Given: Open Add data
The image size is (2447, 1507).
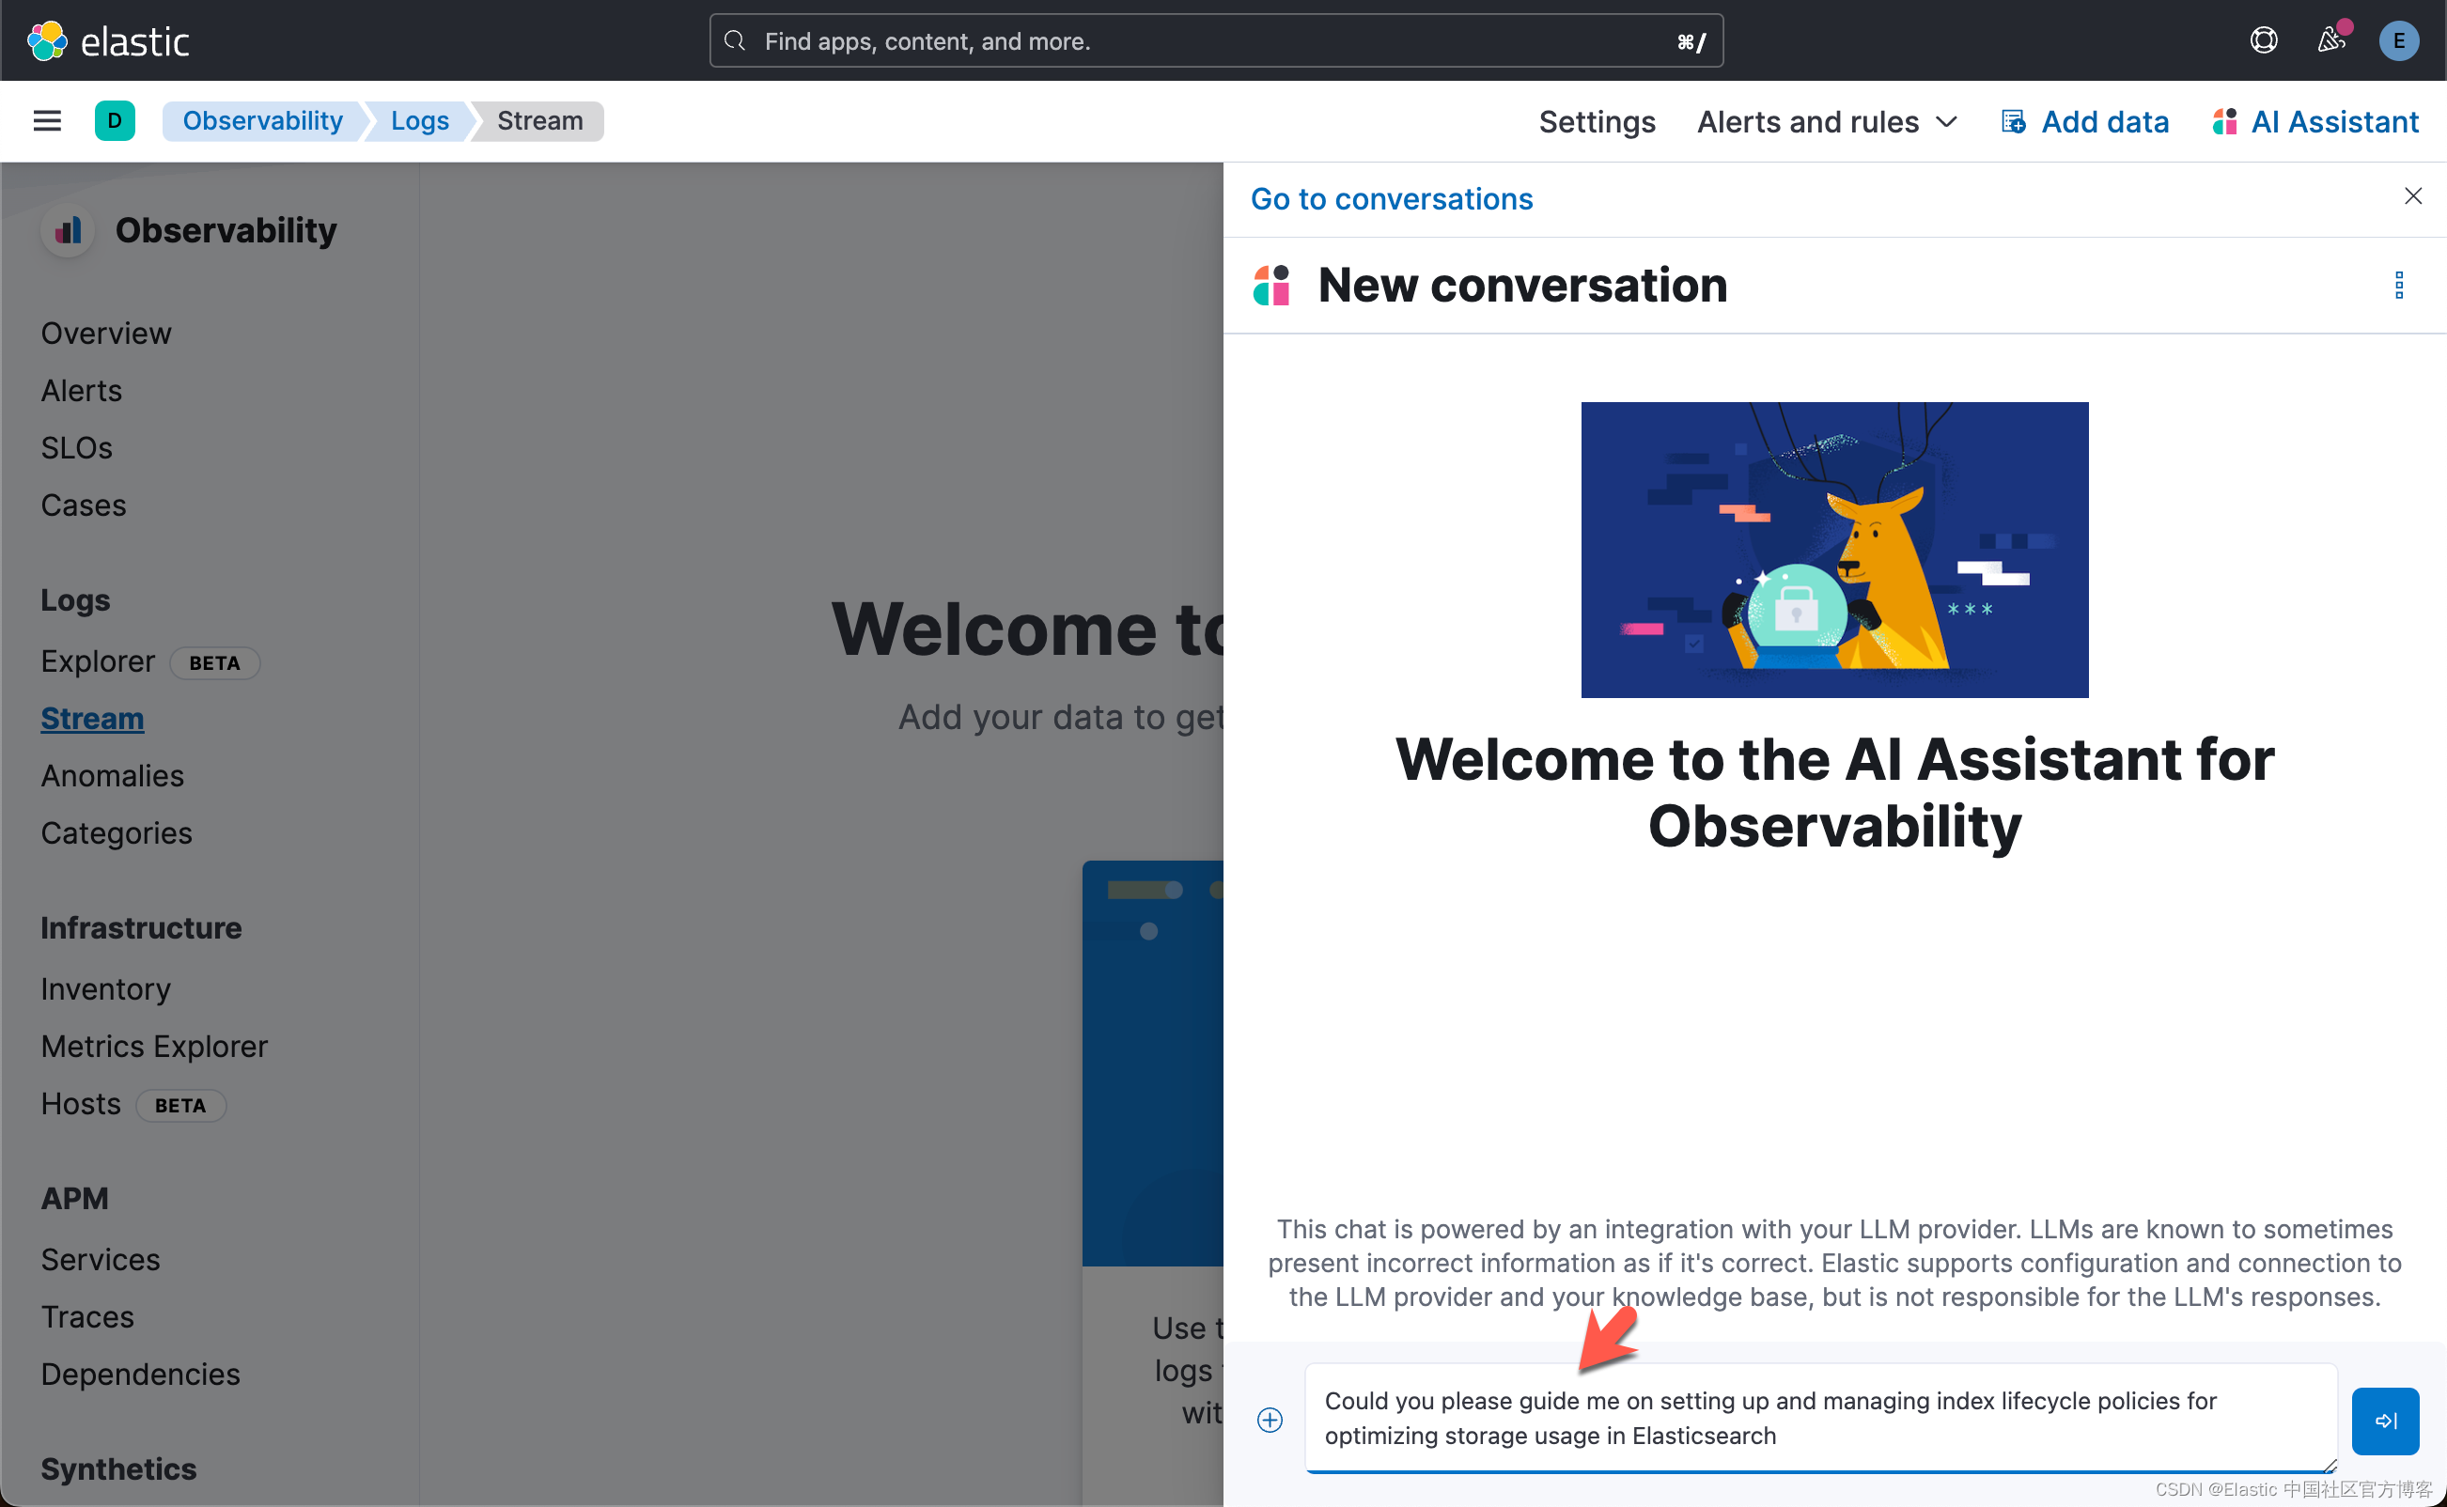Looking at the screenshot, I should point(2085,120).
